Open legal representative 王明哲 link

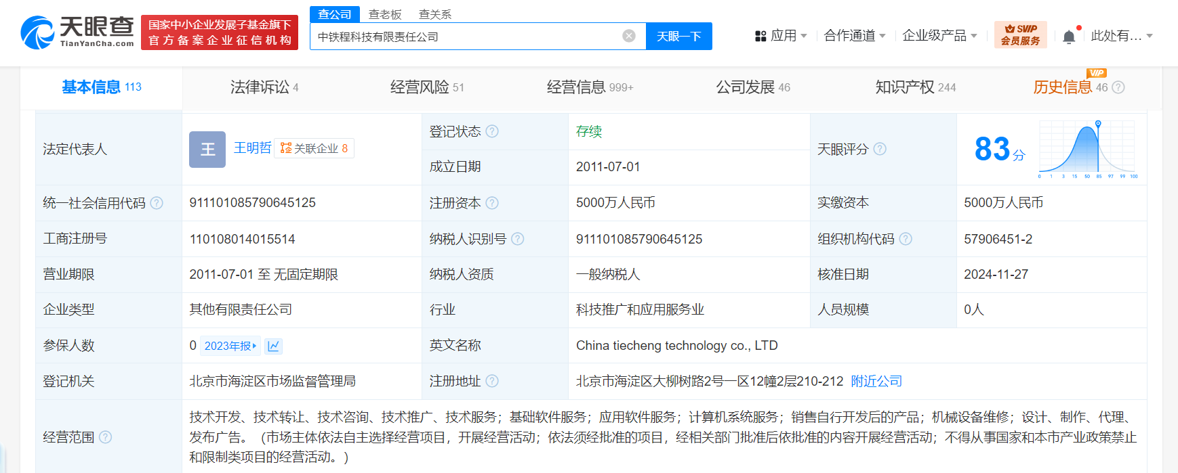(252, 148)
